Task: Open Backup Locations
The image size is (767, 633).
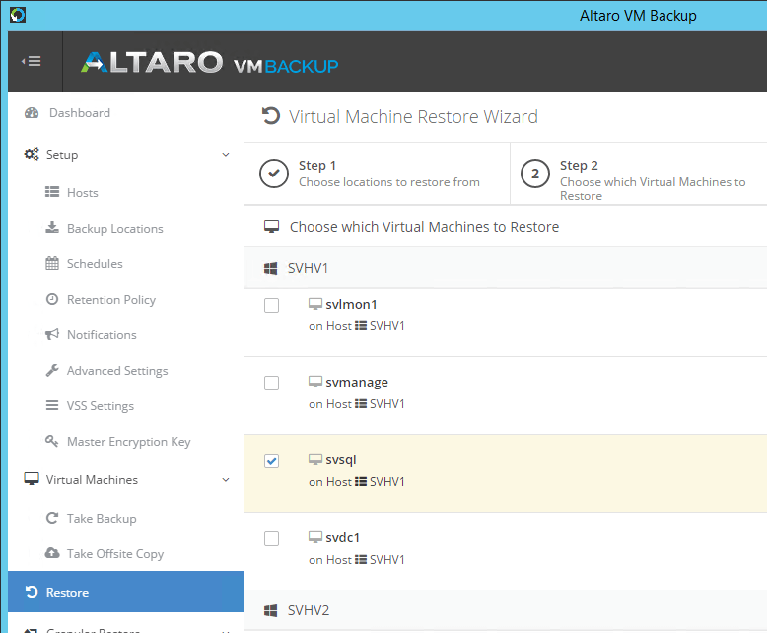Action: tap(115, 229)
